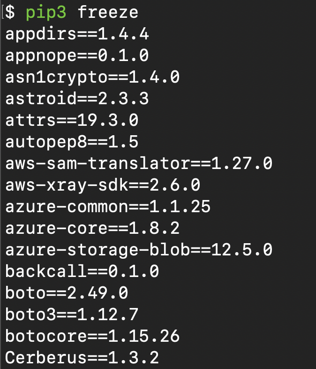Click version number 1.27.0
The height and width of the screenshot is (369, 316).
(x=242, y=164)
